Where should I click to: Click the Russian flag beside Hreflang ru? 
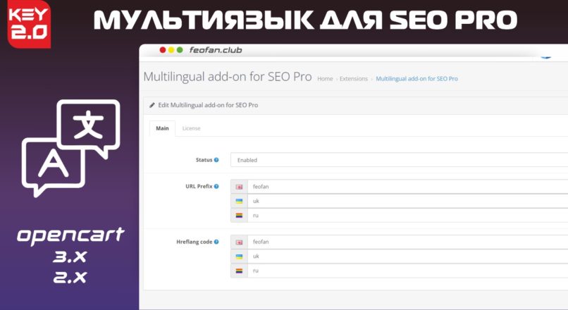(x=239, y=271)
